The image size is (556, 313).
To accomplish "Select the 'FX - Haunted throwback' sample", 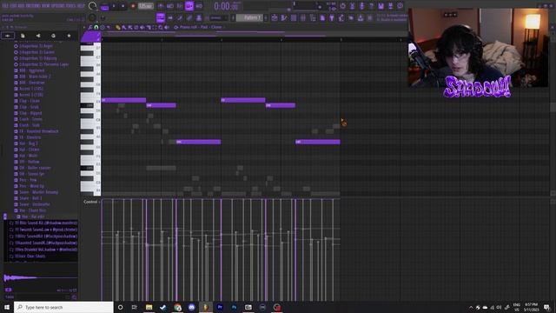I will pos(38,131).
